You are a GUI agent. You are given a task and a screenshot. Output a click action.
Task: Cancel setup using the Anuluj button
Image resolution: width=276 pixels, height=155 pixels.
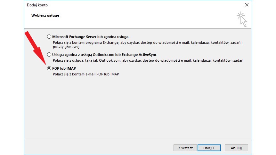point(236,148)
